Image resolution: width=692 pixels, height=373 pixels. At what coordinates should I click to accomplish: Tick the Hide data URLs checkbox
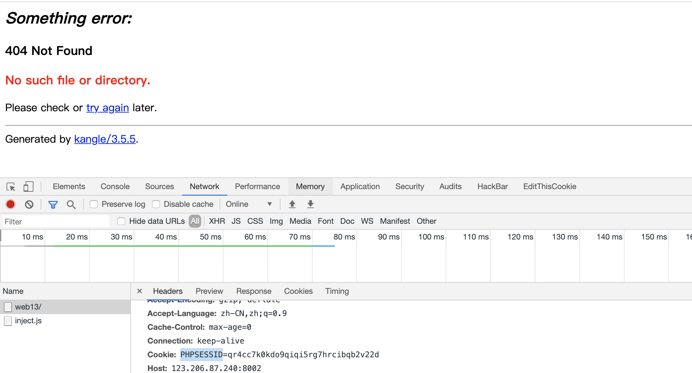(121, 221)
